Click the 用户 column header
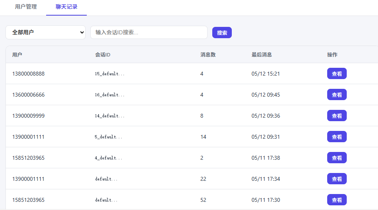 [x=17, y=55]
